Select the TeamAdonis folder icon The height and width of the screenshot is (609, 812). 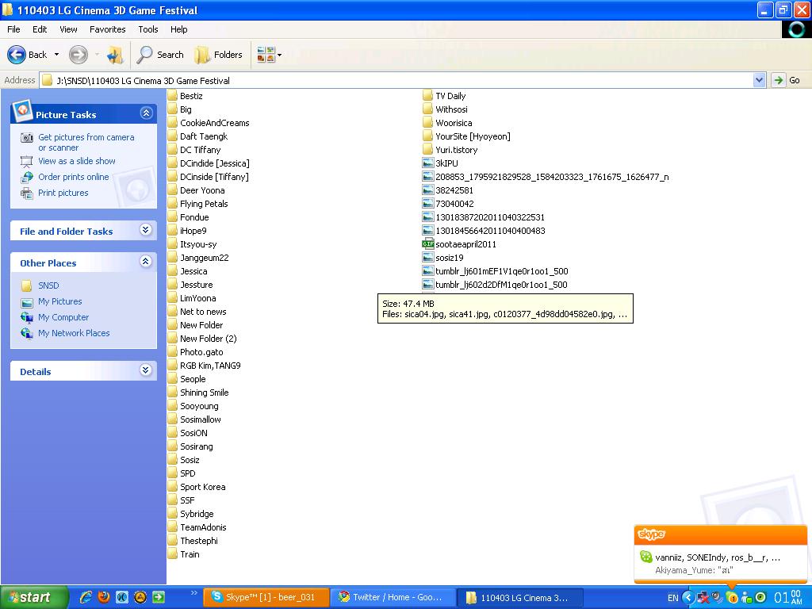coord(172,527)
